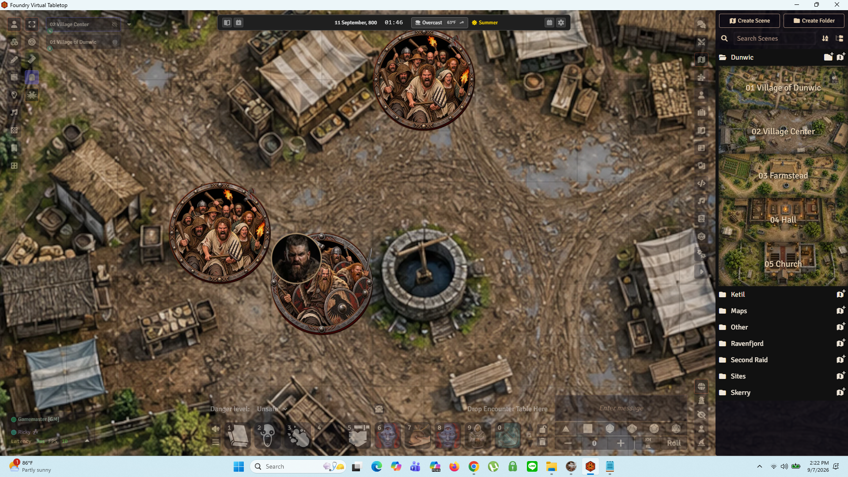This screenshot has height=477, width=848.
Task: Collapse the right sidebar arrow
Action: point(701,272)
